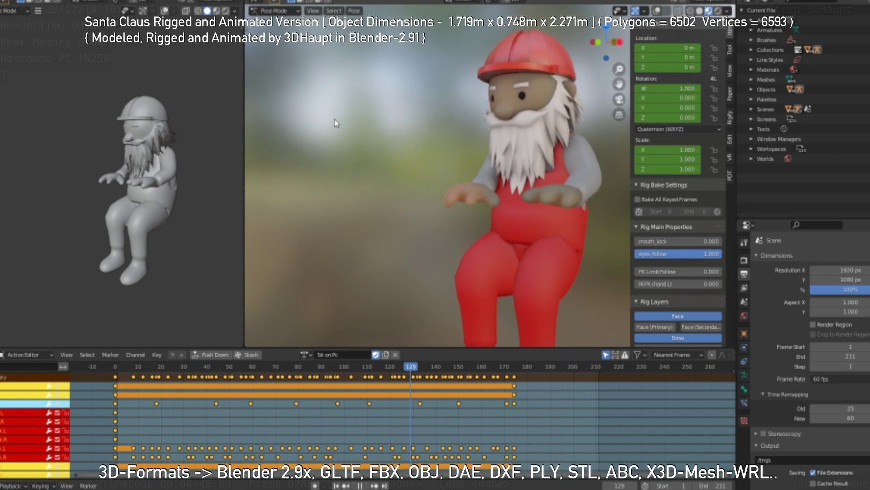Open the Nearest Frame snapping dropdown
This screenshot has height=490, width=870.
[x=677, y=355]
